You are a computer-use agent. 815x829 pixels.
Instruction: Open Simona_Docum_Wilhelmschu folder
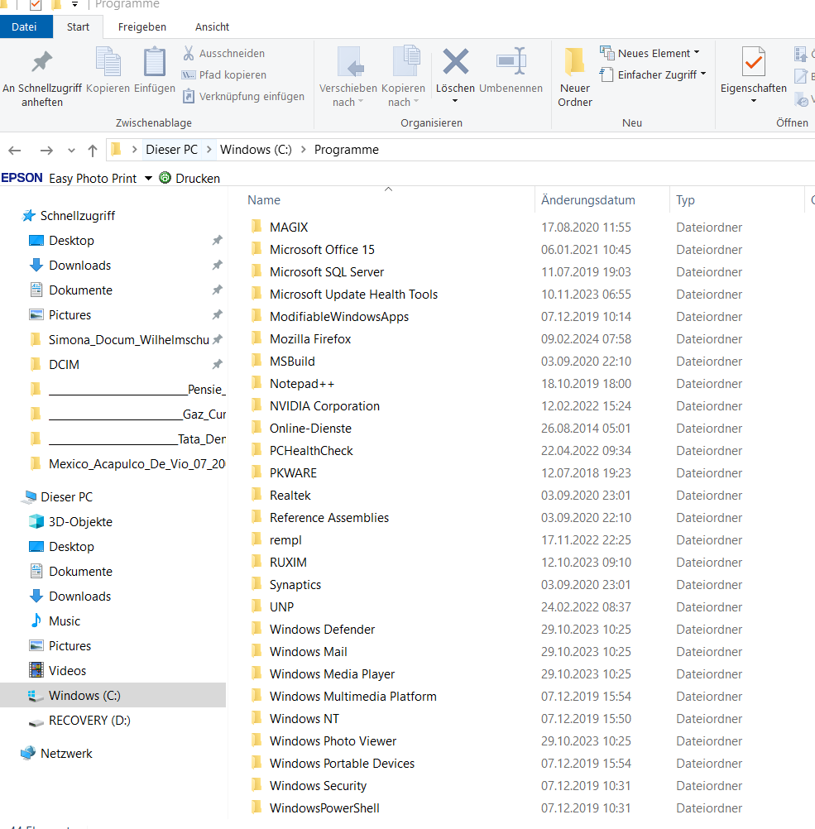coord(128,340)
